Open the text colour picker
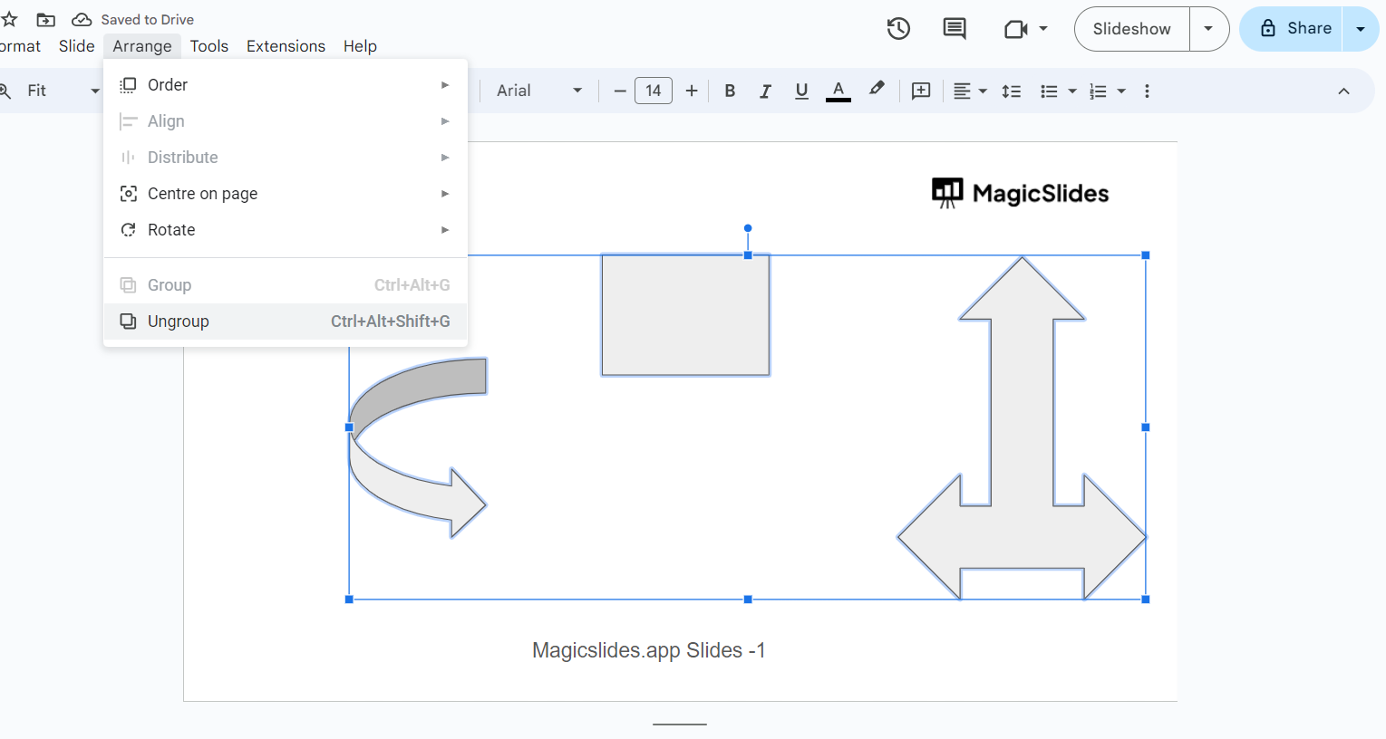 [x=838, y=91]
